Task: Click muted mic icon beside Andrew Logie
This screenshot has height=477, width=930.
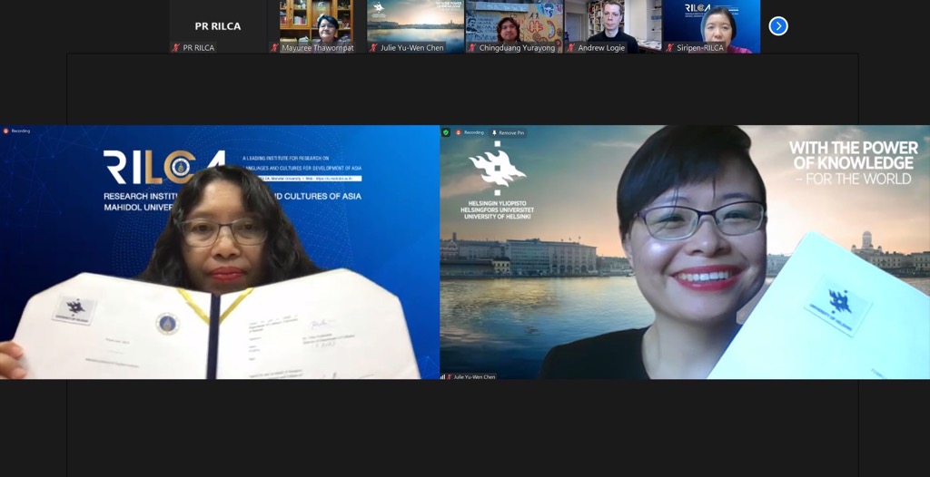Action: (571, 48)
